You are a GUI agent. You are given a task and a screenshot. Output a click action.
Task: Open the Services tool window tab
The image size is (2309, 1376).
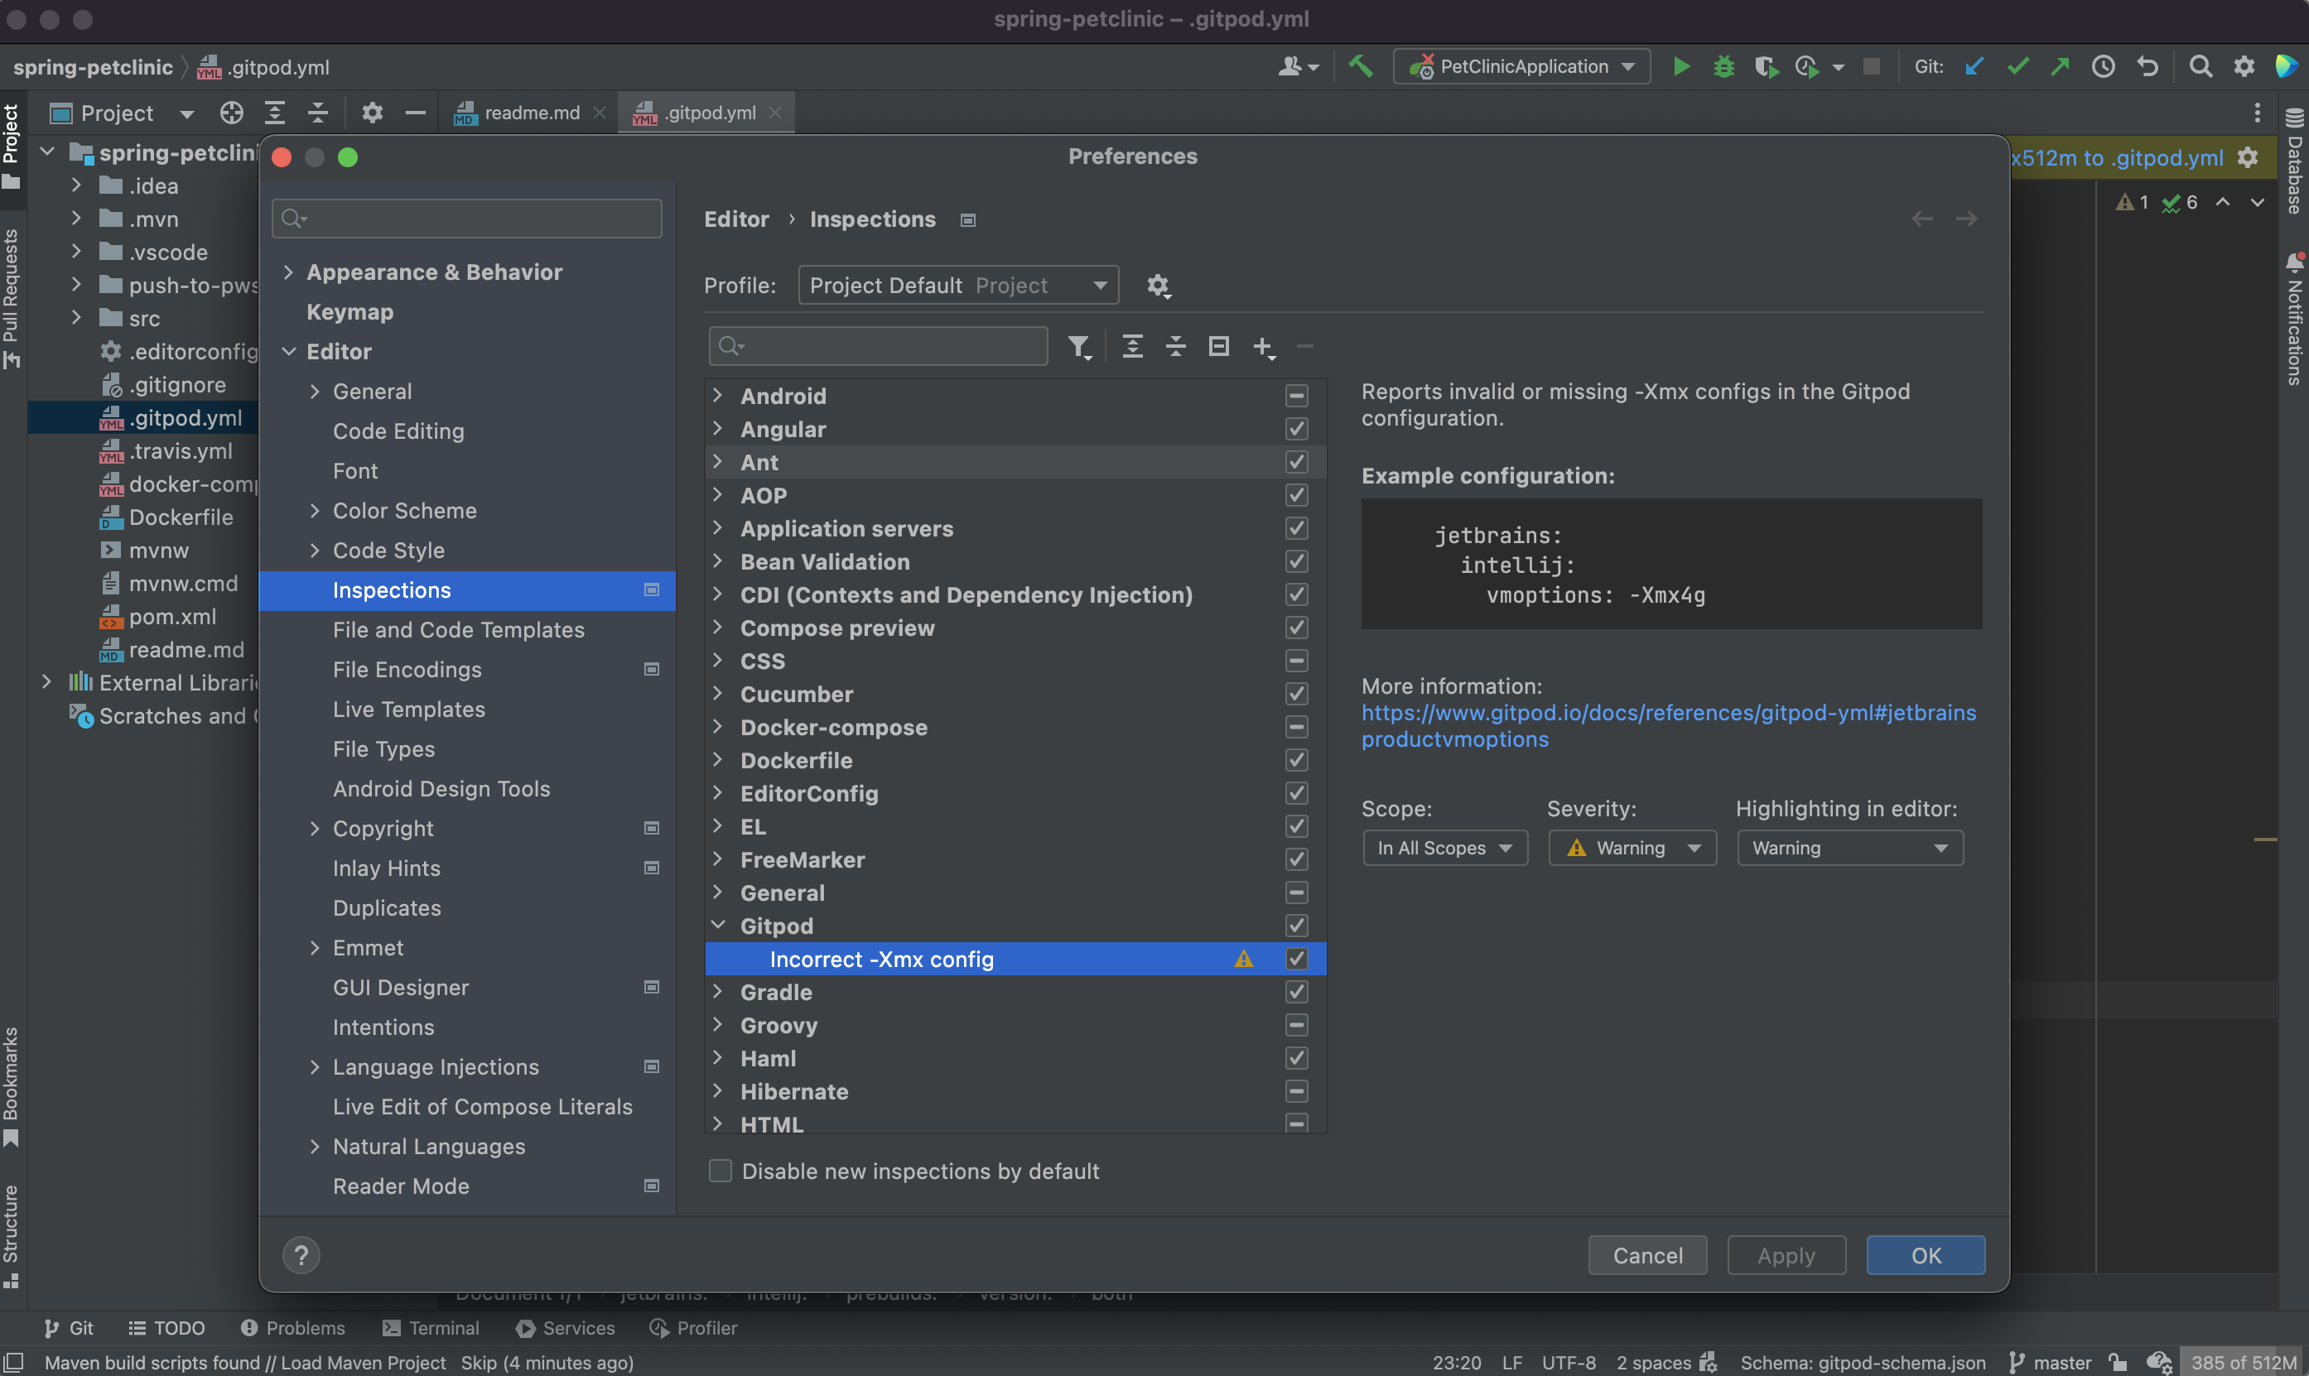(566, 1328)
